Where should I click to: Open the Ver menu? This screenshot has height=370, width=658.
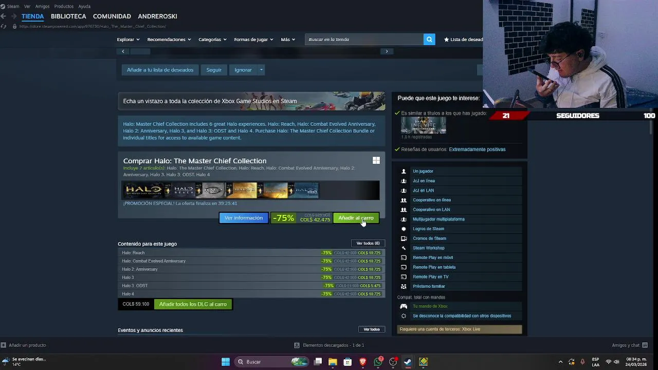[x=27, y=6]
